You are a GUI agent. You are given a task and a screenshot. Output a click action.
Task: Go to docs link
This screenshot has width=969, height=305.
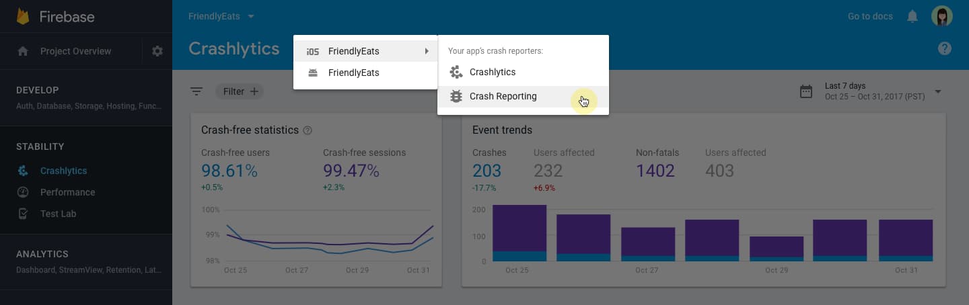(870, 16)
